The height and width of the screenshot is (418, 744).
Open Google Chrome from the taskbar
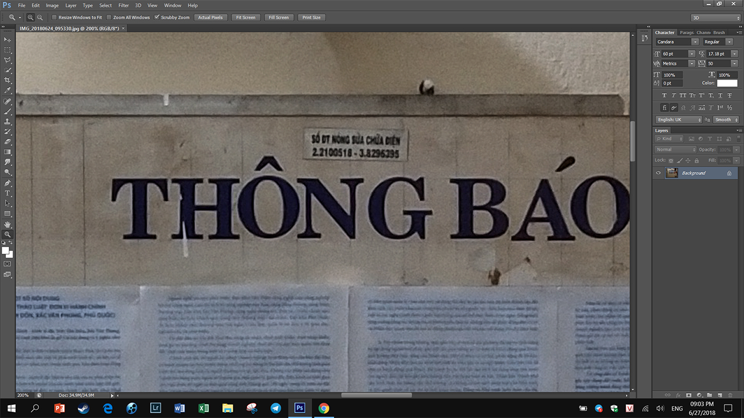324,408
